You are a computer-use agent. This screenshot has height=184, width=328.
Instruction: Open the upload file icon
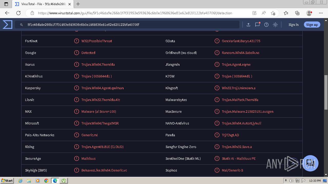(x=248, y=25)
